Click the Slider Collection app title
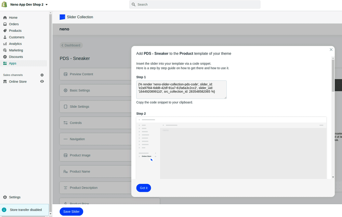Viewport: 342px width, 217px height. coord(80,17)
